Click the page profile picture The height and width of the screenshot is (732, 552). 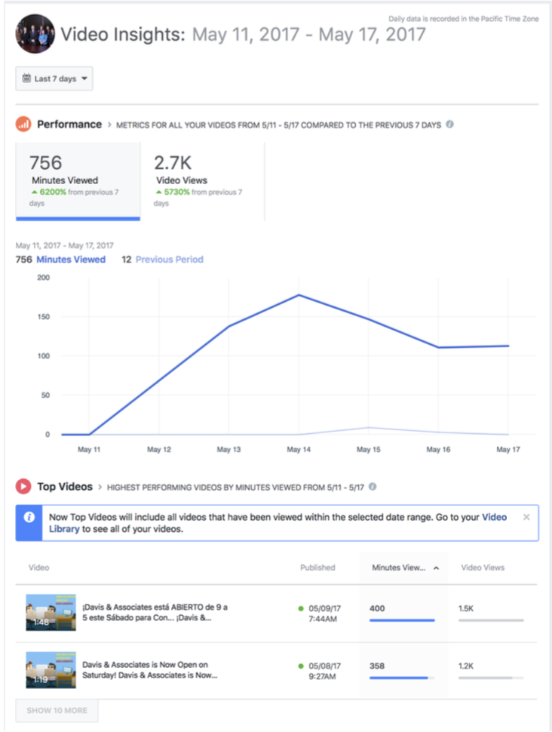point(35,34)
